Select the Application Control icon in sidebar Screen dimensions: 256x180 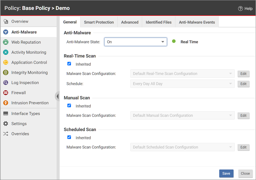click(x=6, y=63)
